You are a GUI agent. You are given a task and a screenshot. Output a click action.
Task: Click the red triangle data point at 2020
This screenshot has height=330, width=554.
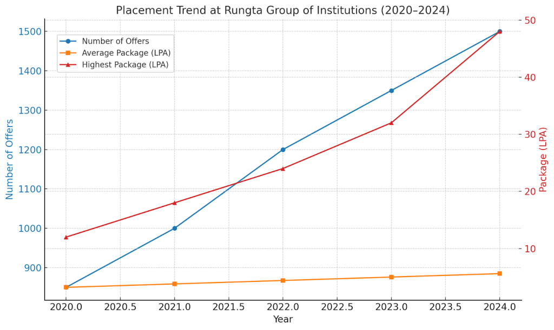pos(66,237)
